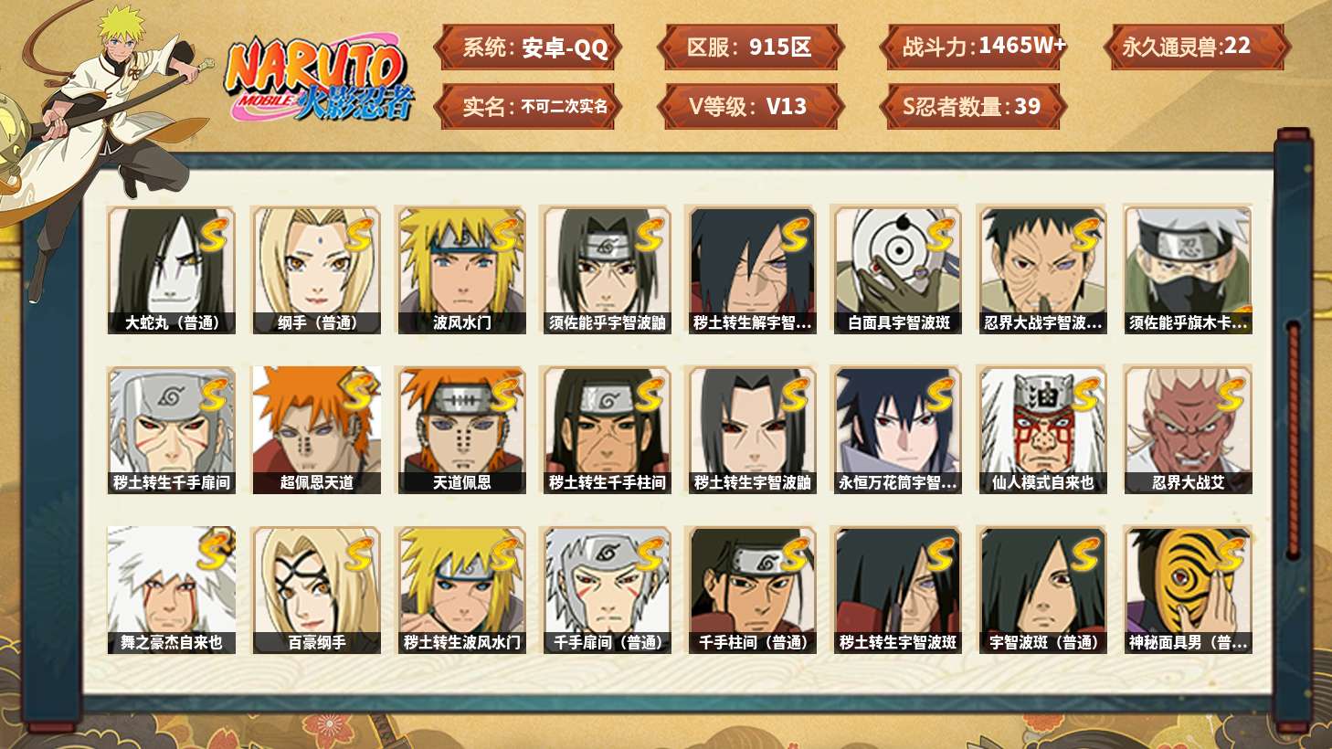The width and height of the screenshot is (1332, 749).
Task: Click the 纲手(普通) ninja card
Action: coord(316,270)
